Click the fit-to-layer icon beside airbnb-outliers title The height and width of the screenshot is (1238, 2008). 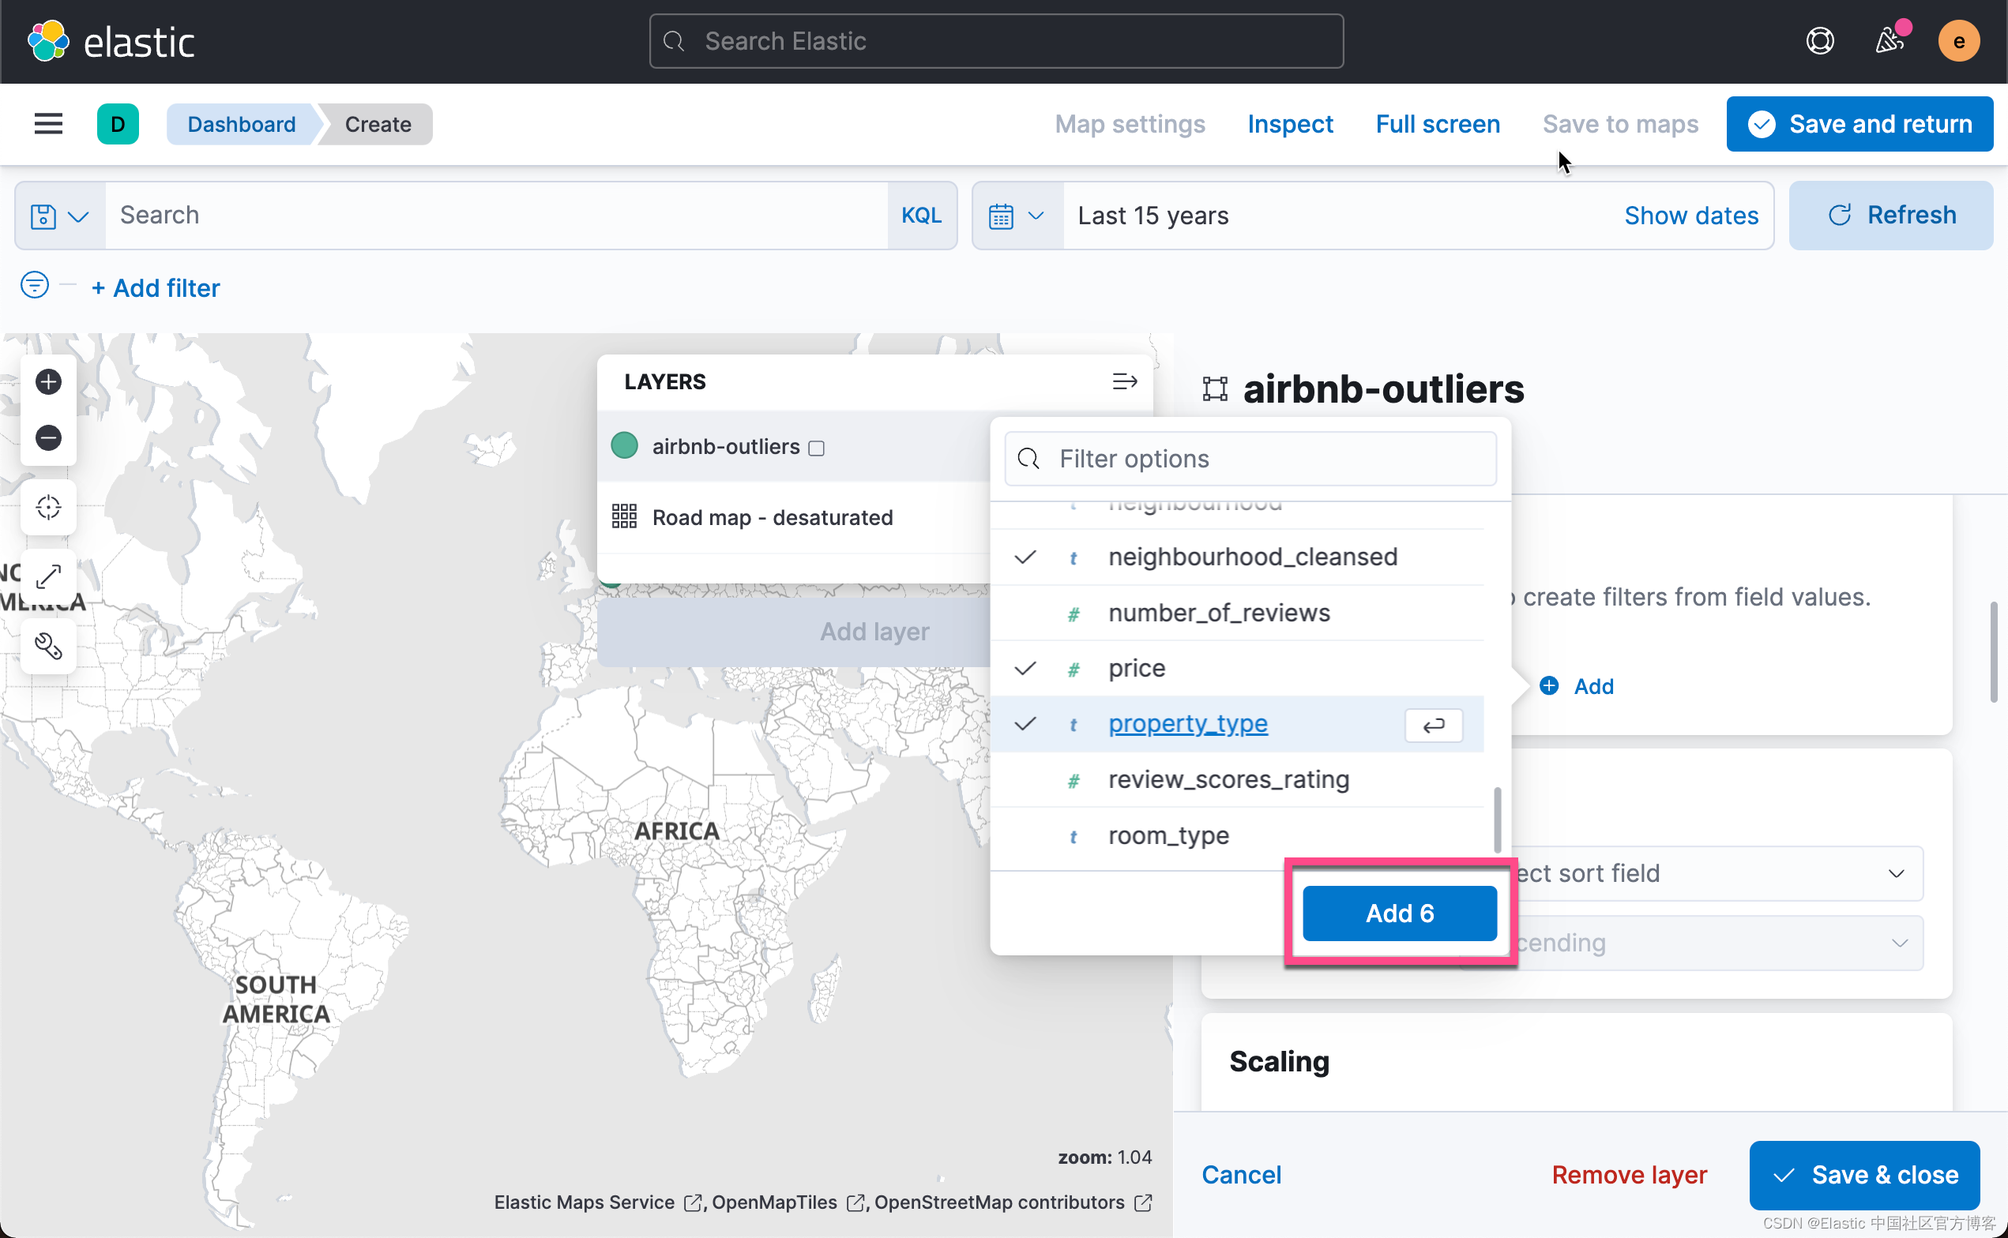(1214, 389)
